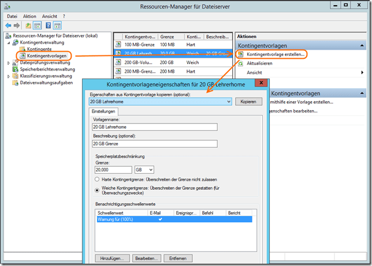
Task: Select Harte Kontingentgrenze radio option
Action: point(97,179)
